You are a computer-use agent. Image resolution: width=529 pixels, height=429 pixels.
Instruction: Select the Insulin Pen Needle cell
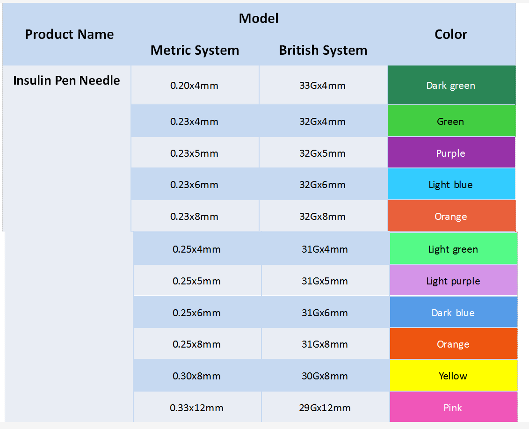[66, 80]
